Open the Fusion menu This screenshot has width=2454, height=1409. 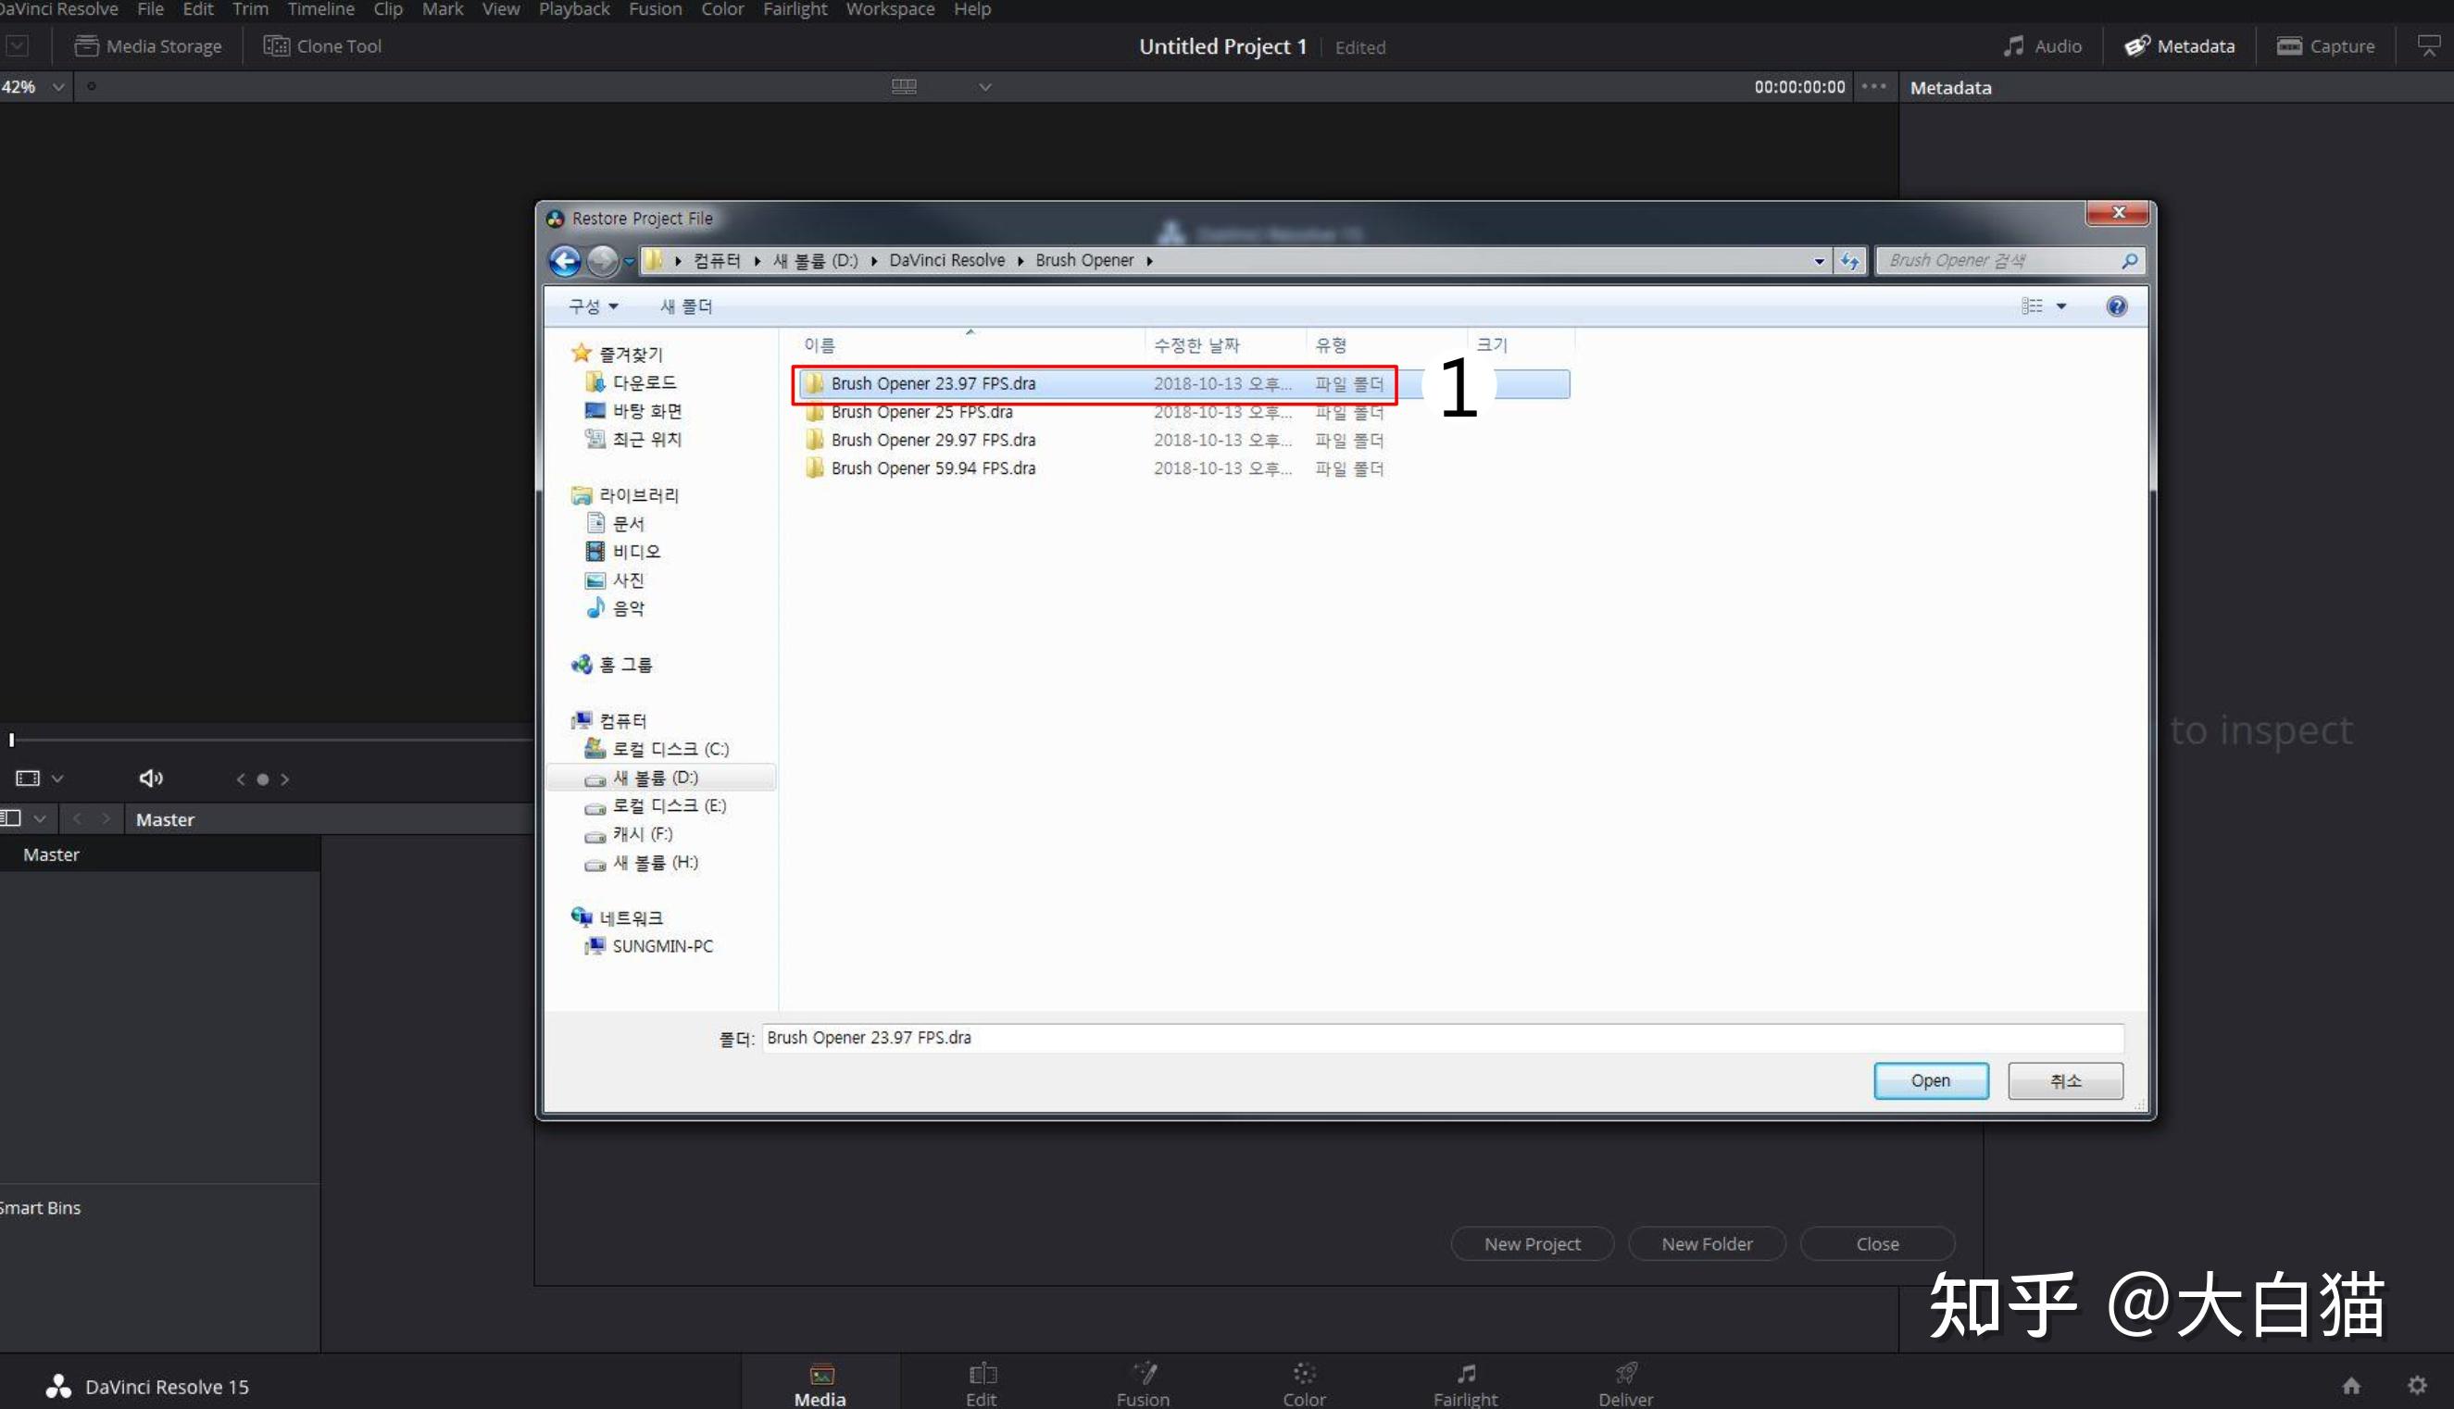(x=656, y=9)
